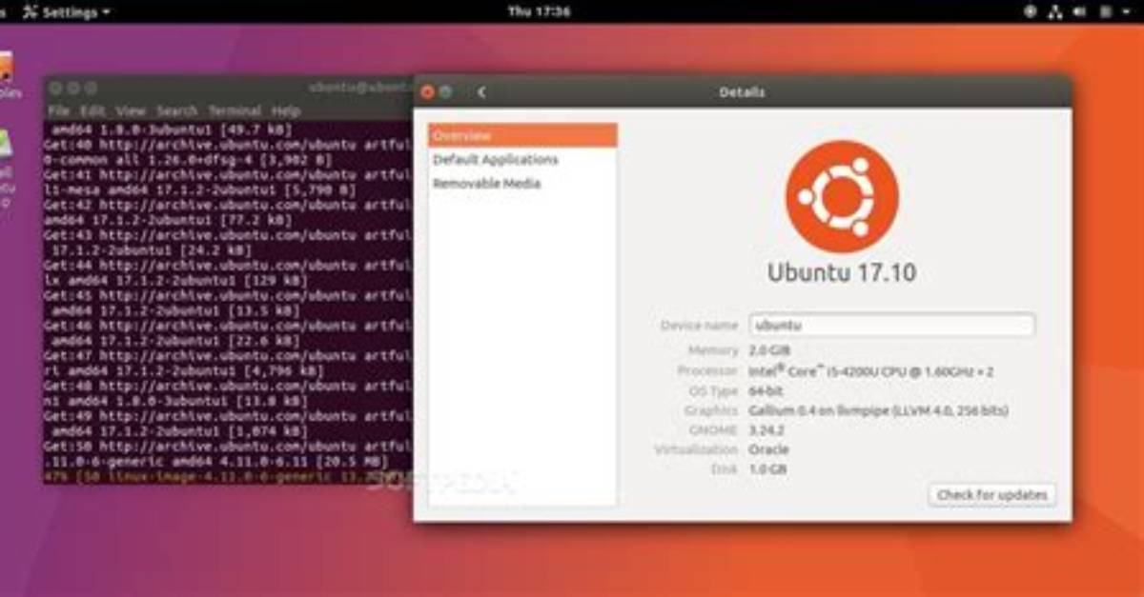The image size is (1144, 597).
Task: Click the Processor value 'Intel Core i5-4200U'
Action: 871,371
